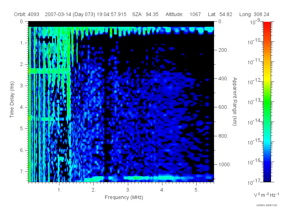
Task: Click the time delay tick label '4.'
Action: click(x=22, y=107)
